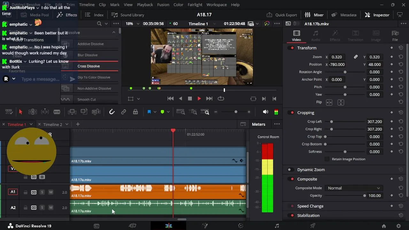
Task: Open marker color dropdown arrow
Action: pos(168,112)
